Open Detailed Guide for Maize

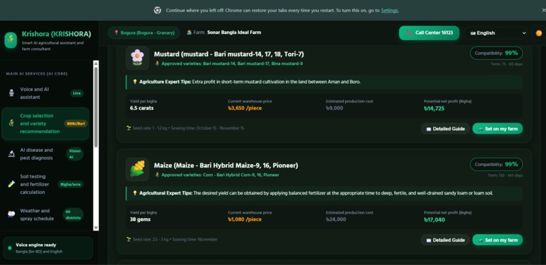pos(445,240)
